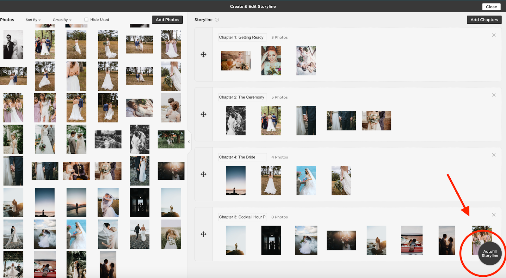Click the drag handle for Chapter 1
This screenshot has height=278, width=506.
point(203,54)
